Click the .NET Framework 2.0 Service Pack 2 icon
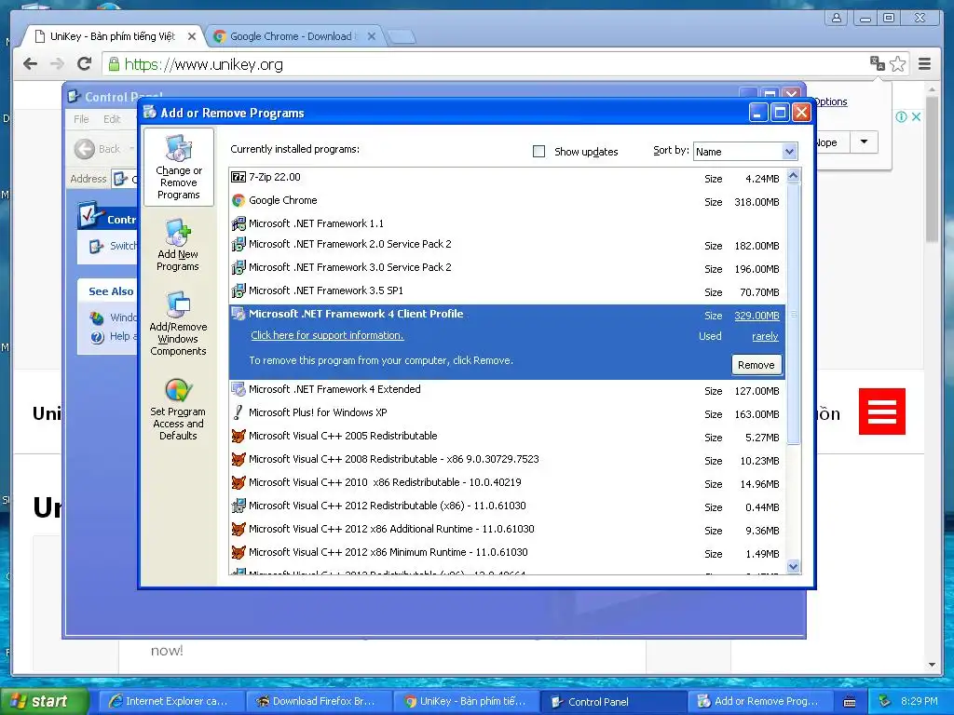 [x=238, y=245]
